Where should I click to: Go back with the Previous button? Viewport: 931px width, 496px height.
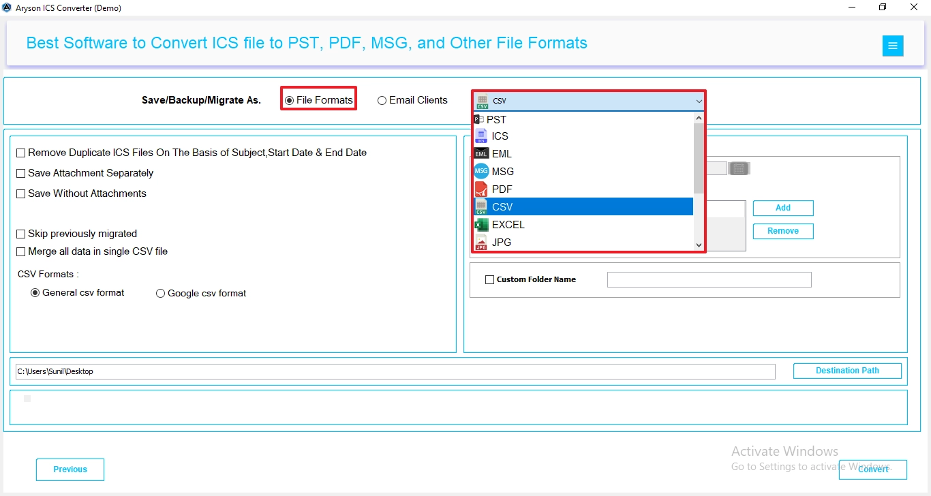pyautogui.click(x=70, y=469)
